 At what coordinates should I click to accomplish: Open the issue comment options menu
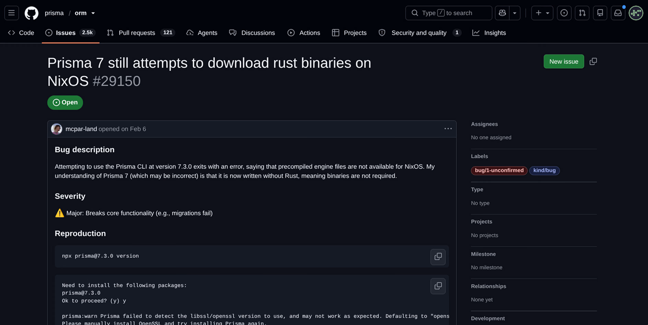(448, 129)
